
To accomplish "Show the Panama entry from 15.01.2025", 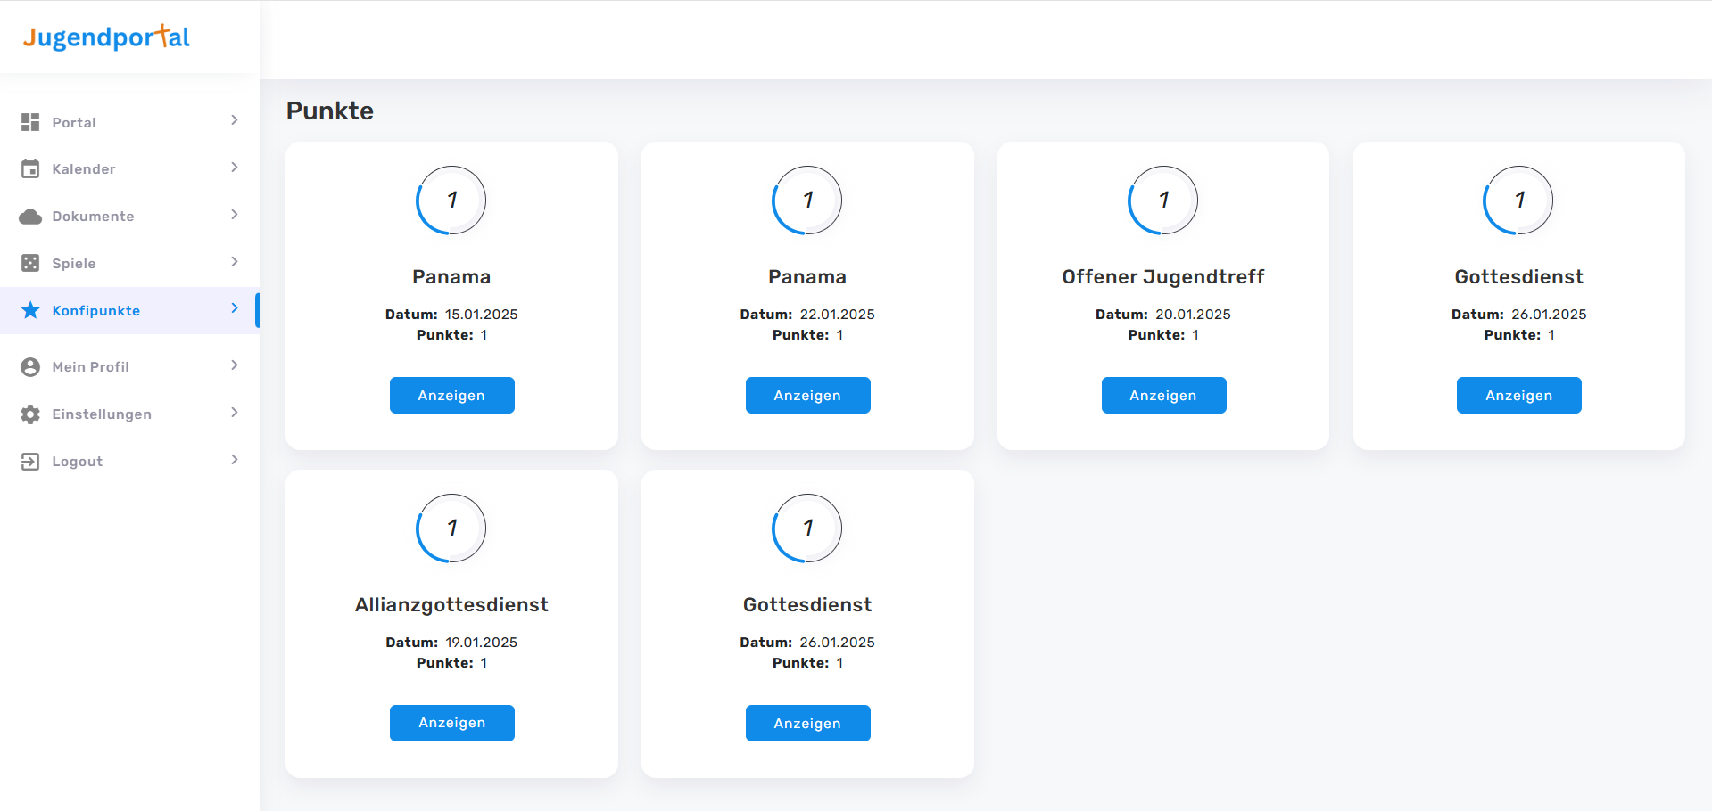I will coord(451,396).
